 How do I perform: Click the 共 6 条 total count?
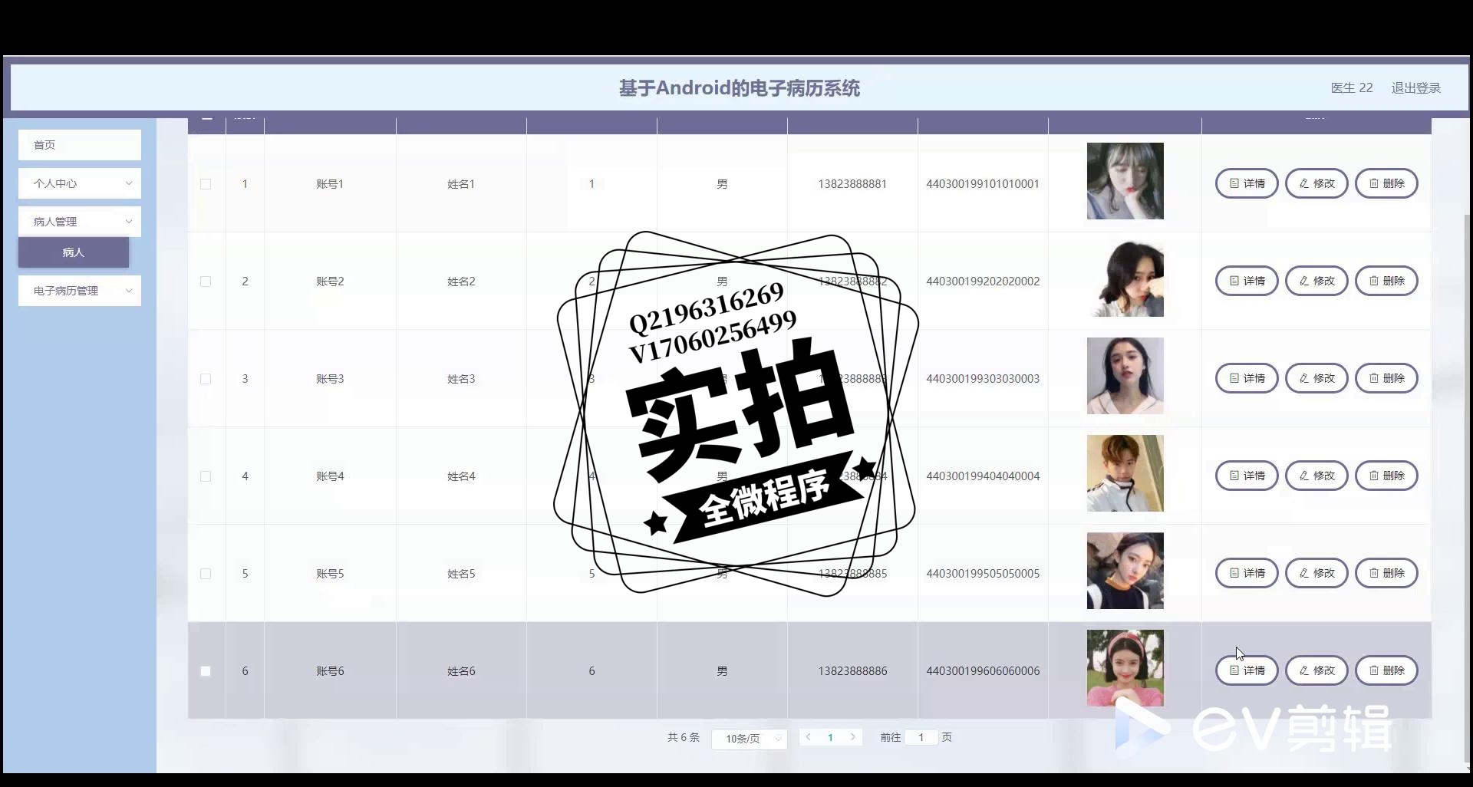click(684, 737)
